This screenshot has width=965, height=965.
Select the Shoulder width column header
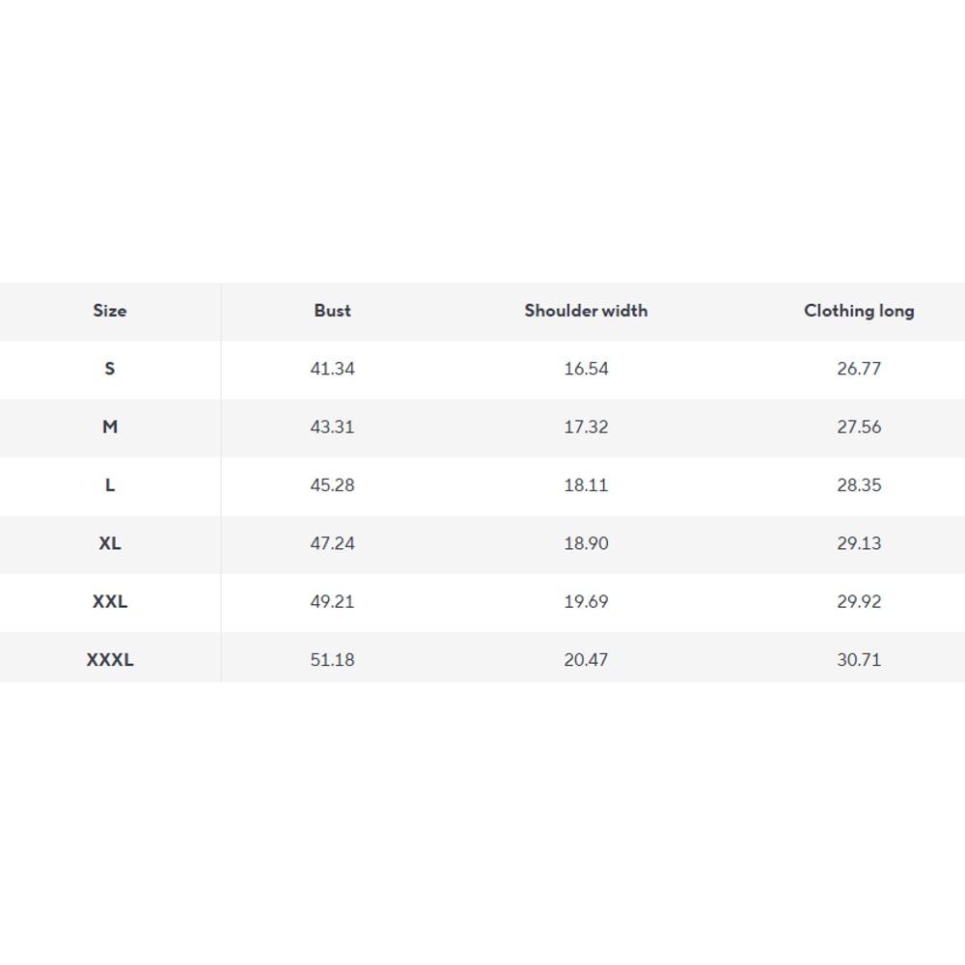point(586,311)
